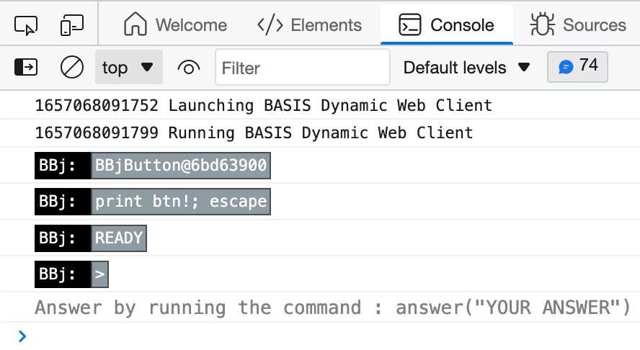Click the Elements code brackets icon
The width and height of the screenshot is (640, 350).
pos(270,25)
